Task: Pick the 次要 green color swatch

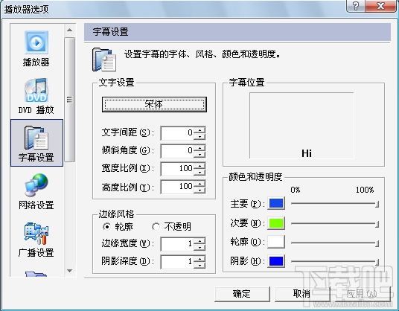Action: coord(276,223)
